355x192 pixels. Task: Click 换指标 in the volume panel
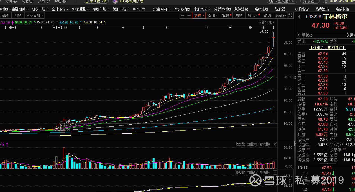(x=265, y=144)
